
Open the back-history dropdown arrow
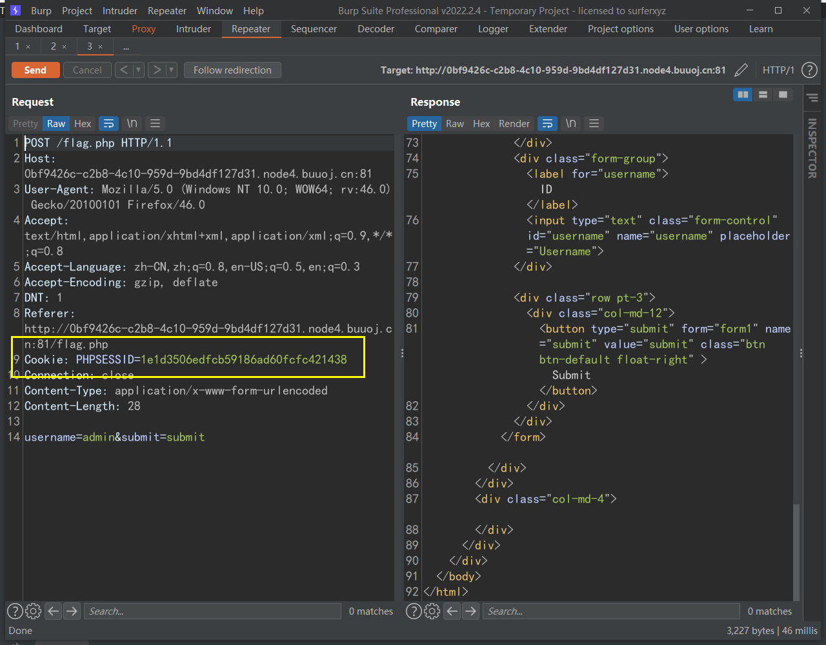[139, 70]
